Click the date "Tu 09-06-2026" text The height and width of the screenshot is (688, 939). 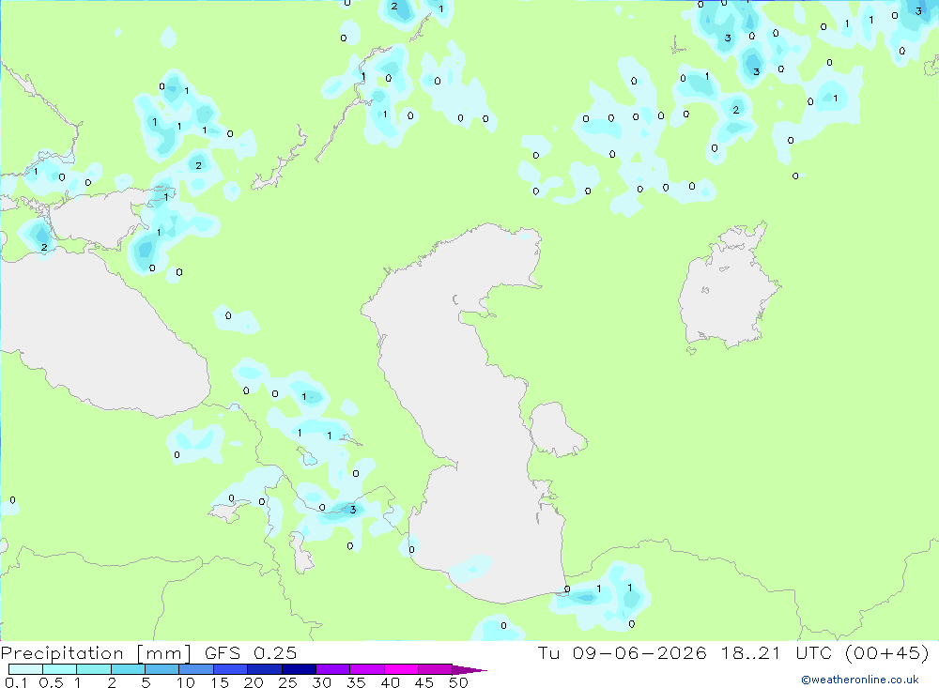point(622,653)
